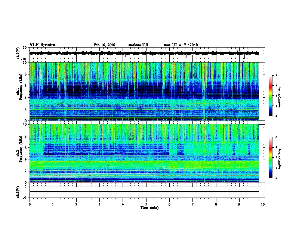Click time axis tick label "7"
The image size is (296, 229).
click(x=193, y=204)
